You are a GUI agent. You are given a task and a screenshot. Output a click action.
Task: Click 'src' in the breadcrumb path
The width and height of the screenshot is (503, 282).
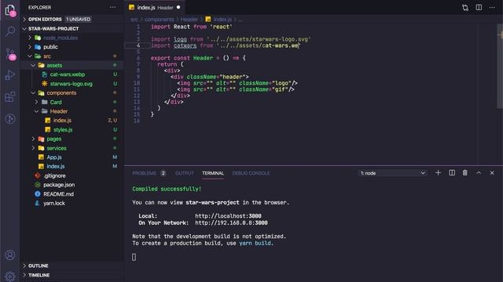[x=134, y=20]
